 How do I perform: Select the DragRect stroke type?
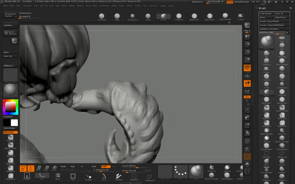(x=27, y=176)
